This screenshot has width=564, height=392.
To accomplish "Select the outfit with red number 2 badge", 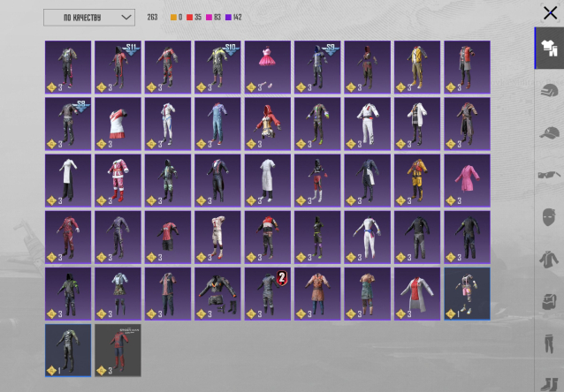I will 267,294.
